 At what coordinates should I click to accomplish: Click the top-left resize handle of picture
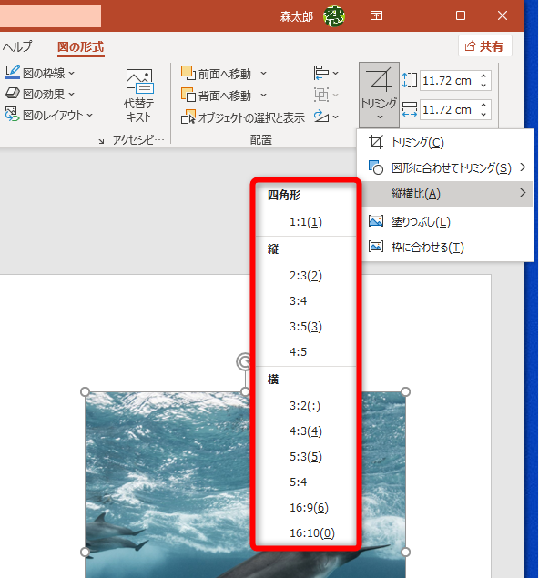tap(86, 391)
